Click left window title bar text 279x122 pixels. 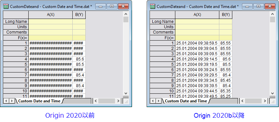(x=51, y=7)
